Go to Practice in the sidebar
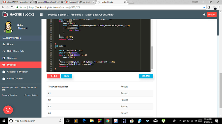 21,65
